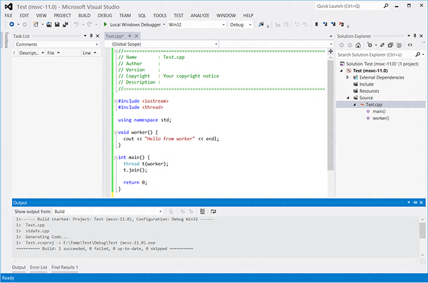Screen dimensions: 428x283
Task: Expand the External Dependencies node
Action: [x=348, y=77]
